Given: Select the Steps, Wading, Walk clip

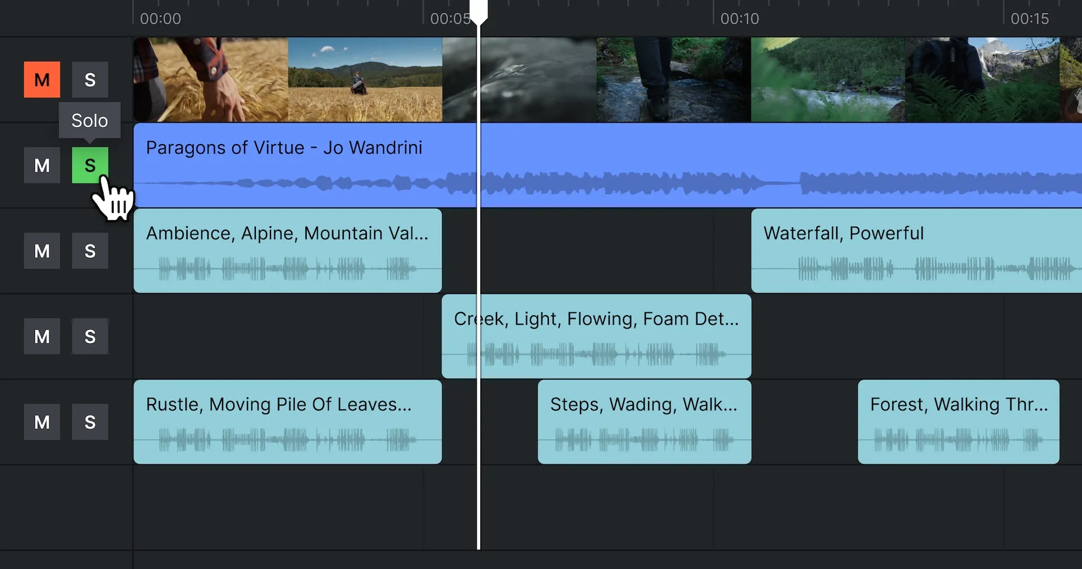Looking at the screenshot, I should [x=644, y=422].
